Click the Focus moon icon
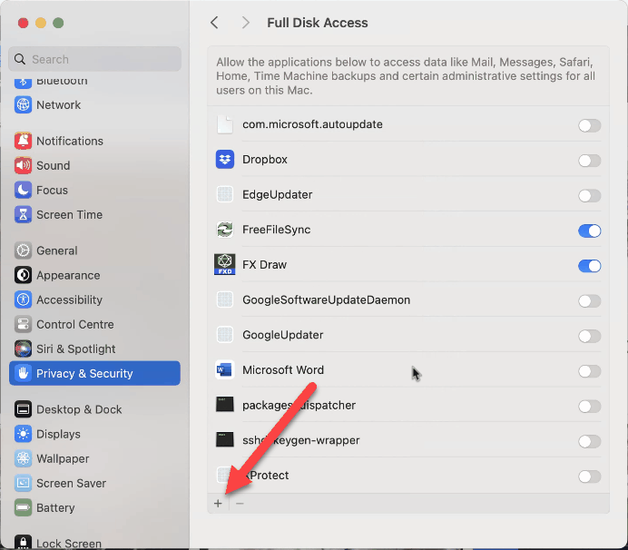This screenshot has height=550, width=628. pos(23,190)
